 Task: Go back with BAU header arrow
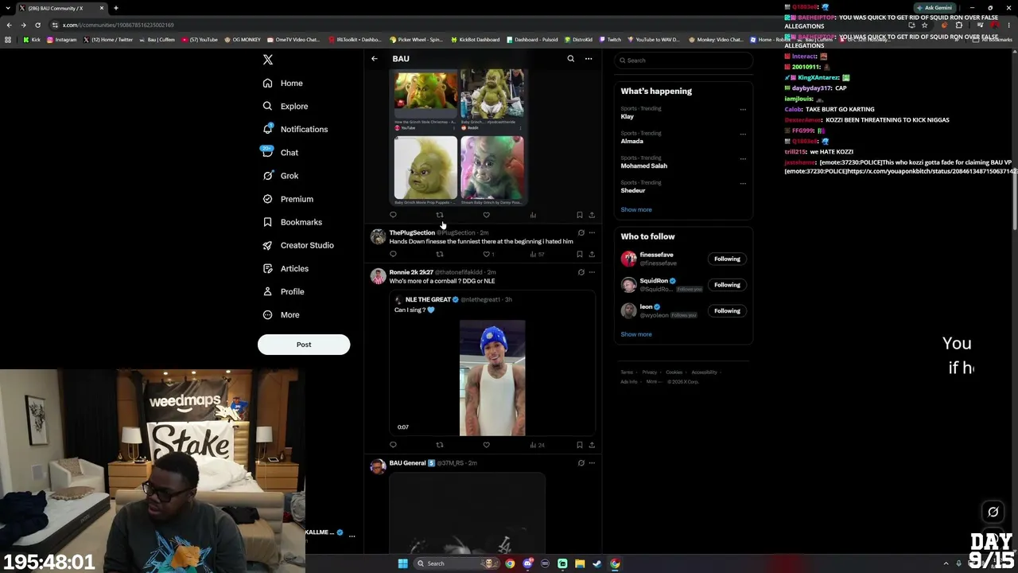pyautogui.click(x=375, y=59)
